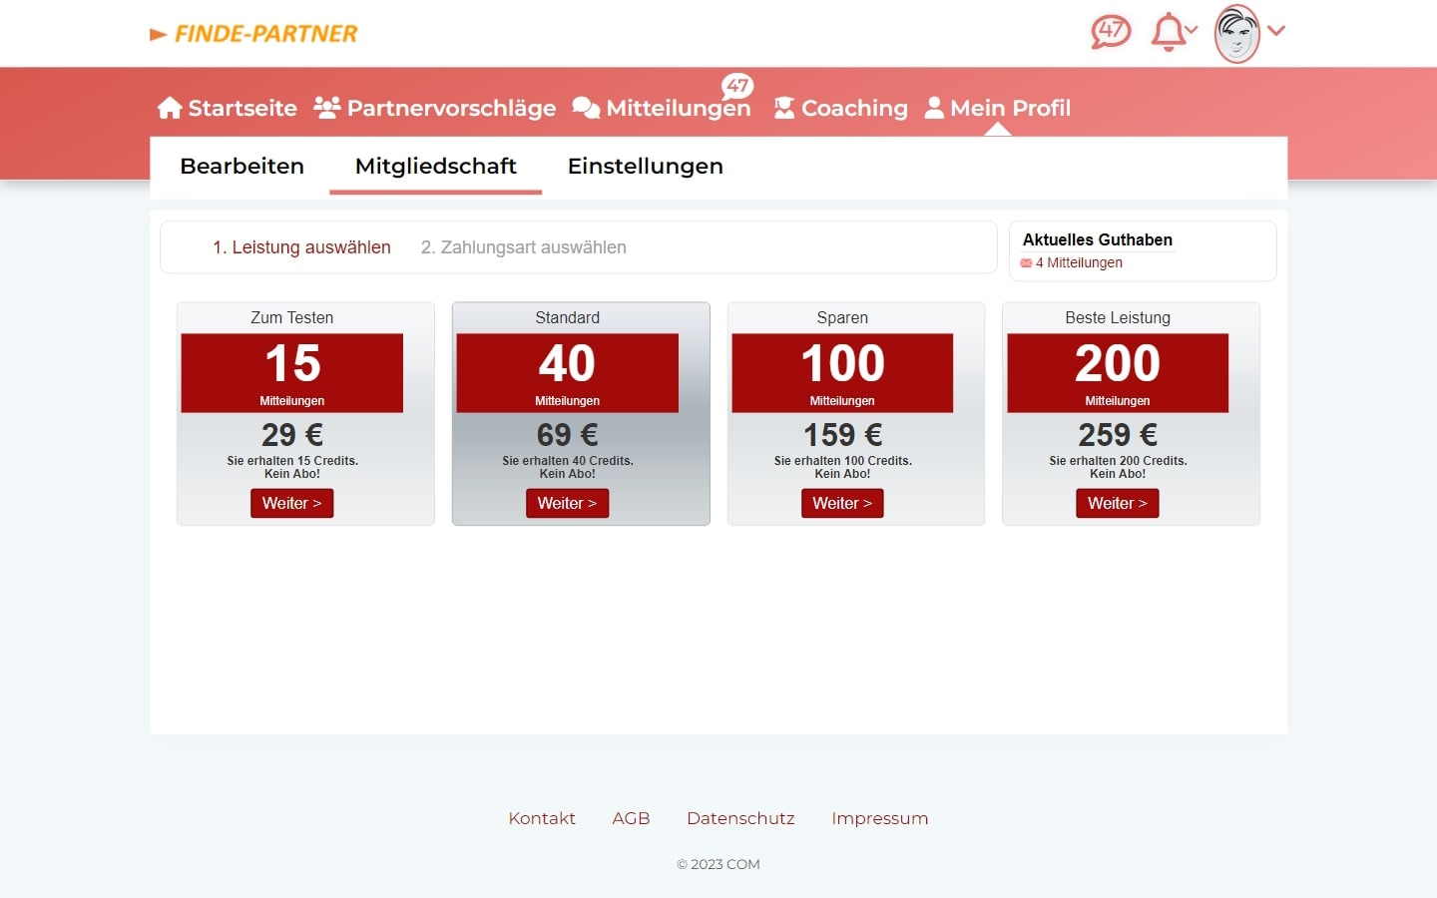The image size is (1437, 898).
Task: Click the speech bubble icon beside Mitteilungen
Action: click(586, 107)
